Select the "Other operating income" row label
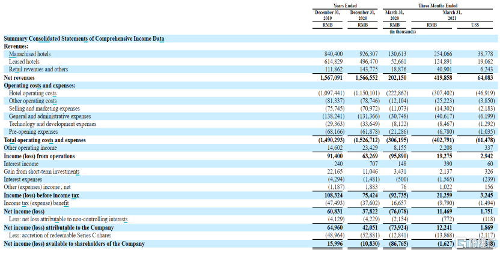500x253 pixels. [x=30, y=147]
